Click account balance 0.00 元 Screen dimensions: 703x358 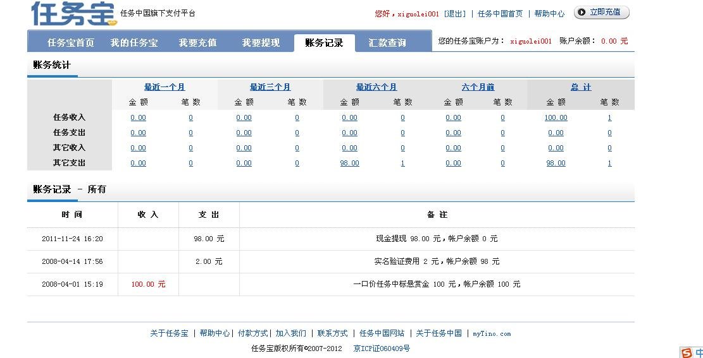pos(614,41)
